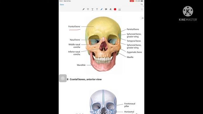The image size is (203, 114).
Task: Click the "Frontonasal pillar" label
Action: click(x=130, y=105)
